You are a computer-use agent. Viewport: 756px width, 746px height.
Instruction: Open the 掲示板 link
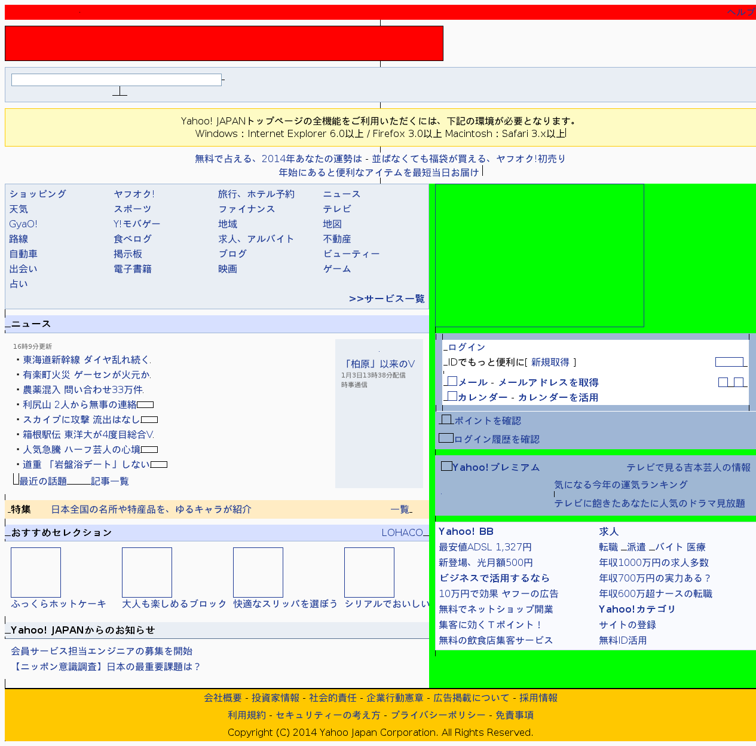[x=128, y=254]
